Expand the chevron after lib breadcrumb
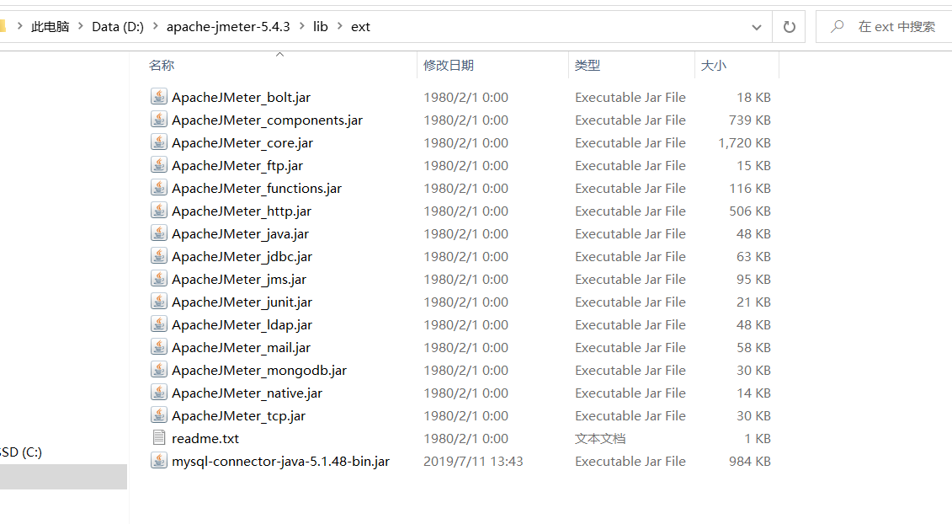 point(339,26)
